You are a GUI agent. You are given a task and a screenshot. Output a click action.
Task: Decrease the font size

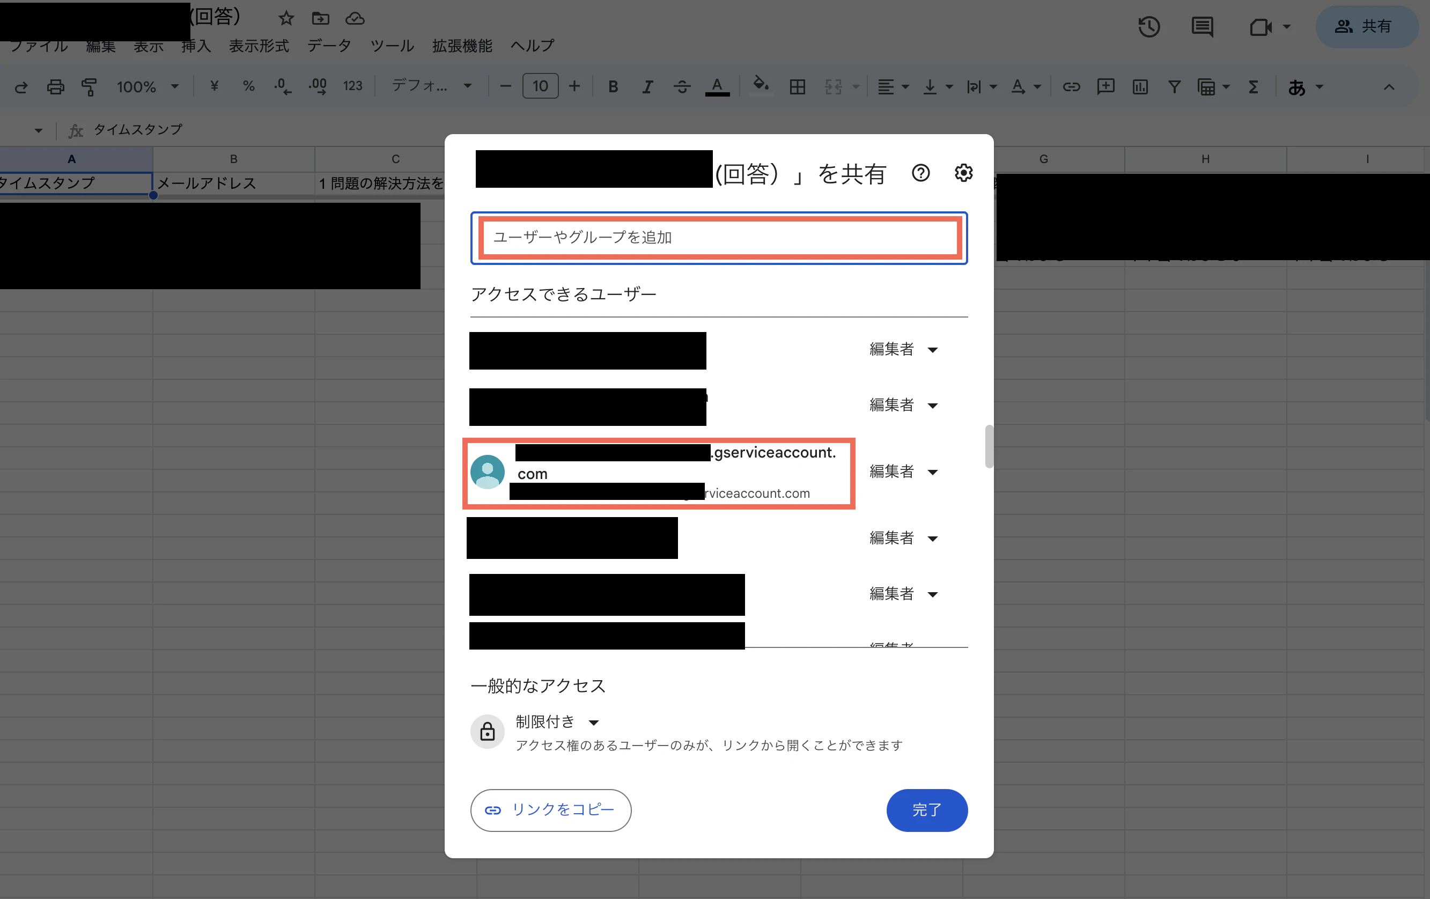[x=505, y=87]
